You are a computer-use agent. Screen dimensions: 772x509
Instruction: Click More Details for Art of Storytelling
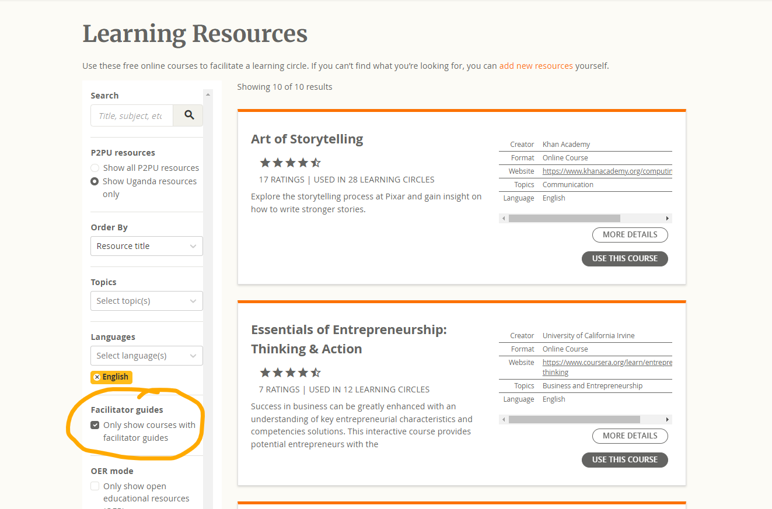(630, 234)
